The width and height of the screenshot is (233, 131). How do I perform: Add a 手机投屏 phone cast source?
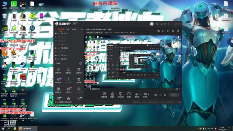(x=121, y=95)
